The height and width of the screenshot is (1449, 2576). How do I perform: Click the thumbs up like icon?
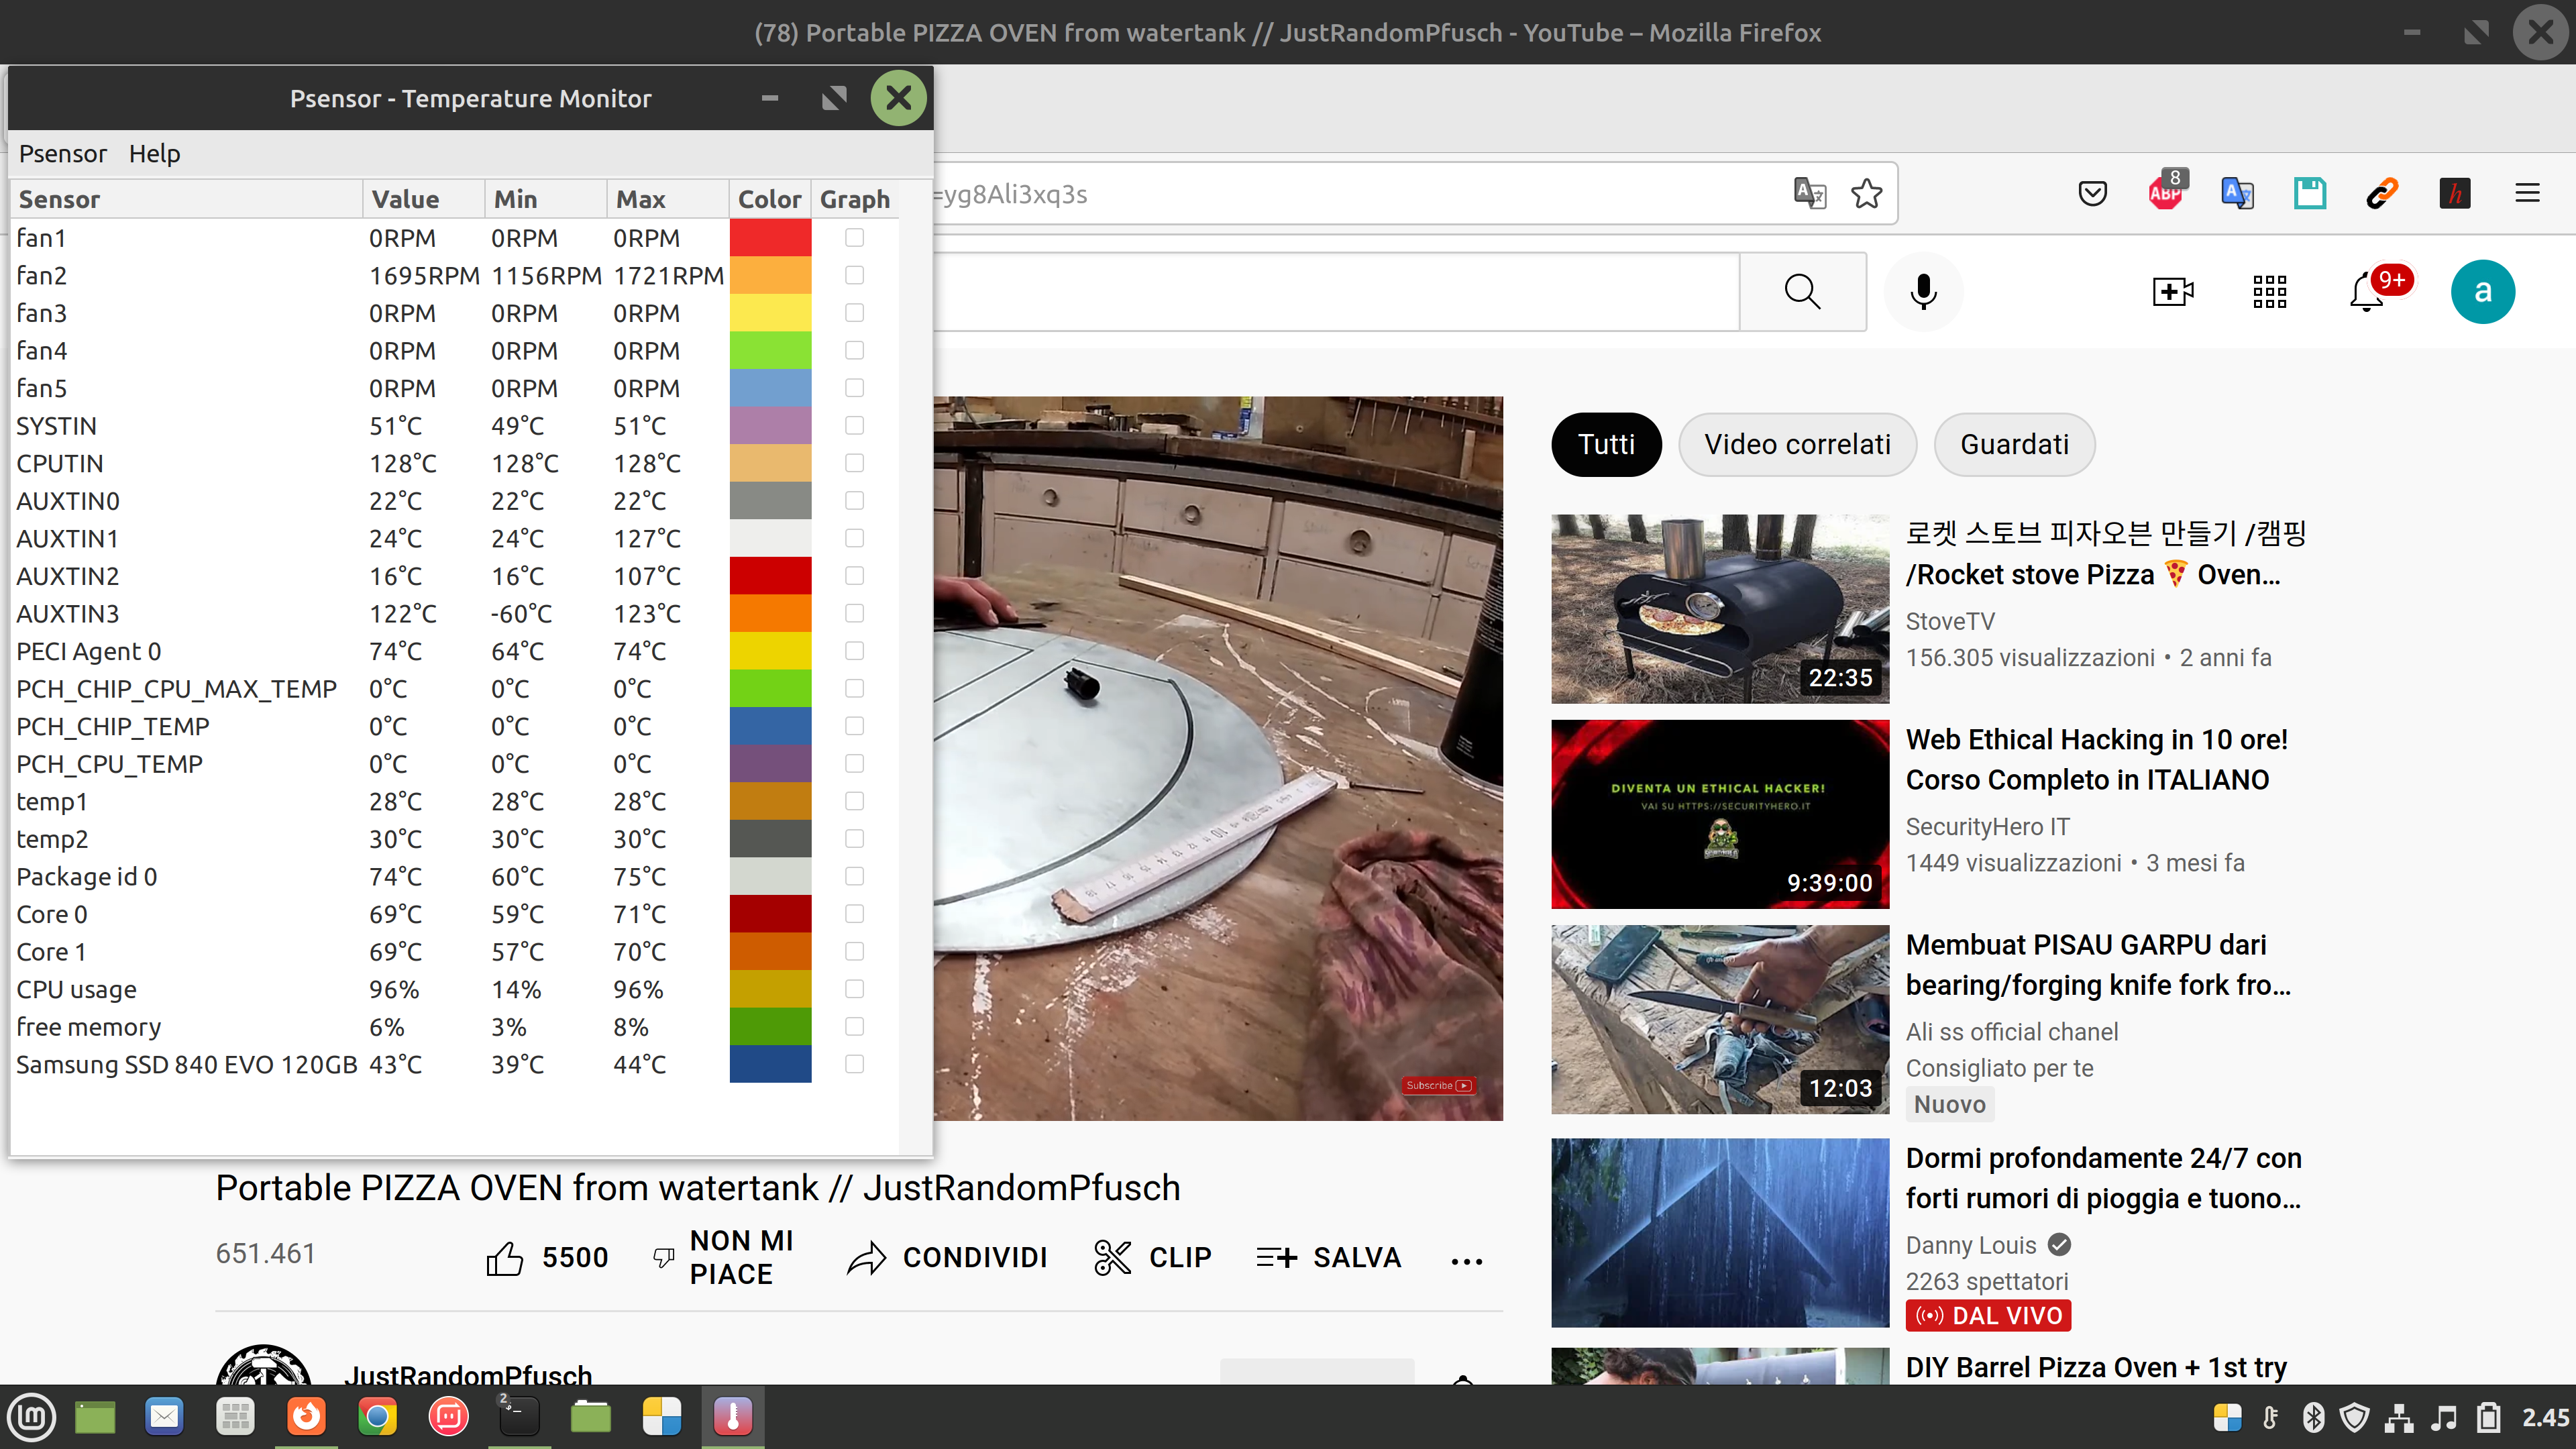tap(505, 1258)
